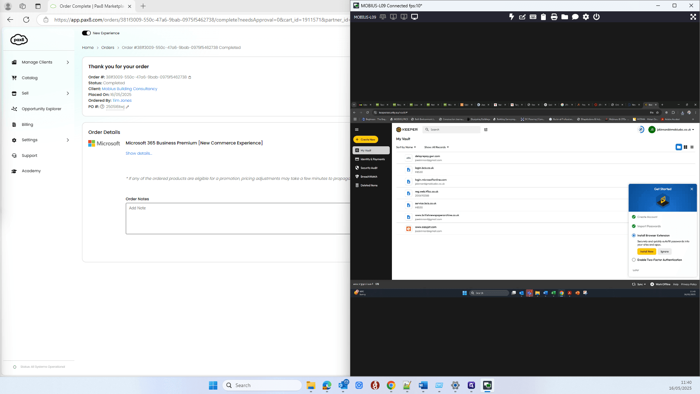This screenshot has width=700, height=394.
Task: Select Enable Two-Factor Authentication radio option
Action: point(634,260)
